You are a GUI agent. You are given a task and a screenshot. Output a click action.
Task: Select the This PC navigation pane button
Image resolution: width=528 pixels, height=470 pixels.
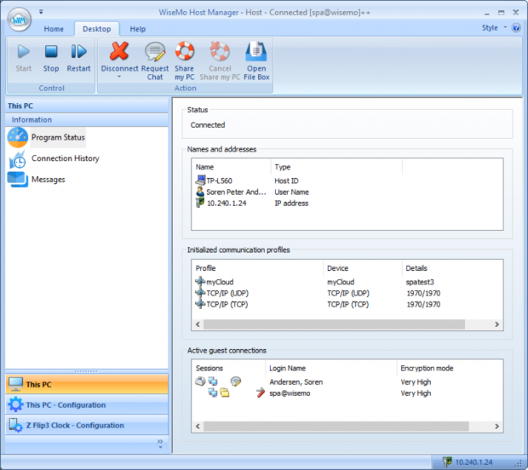tap(87, 384)
